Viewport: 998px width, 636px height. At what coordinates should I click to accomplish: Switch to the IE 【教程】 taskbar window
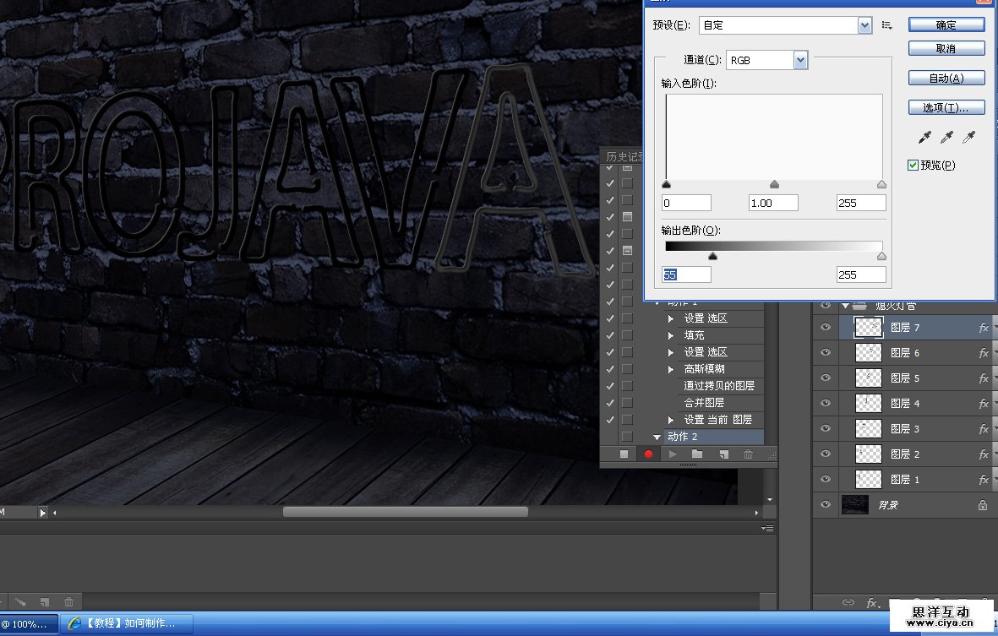point(127,623)
